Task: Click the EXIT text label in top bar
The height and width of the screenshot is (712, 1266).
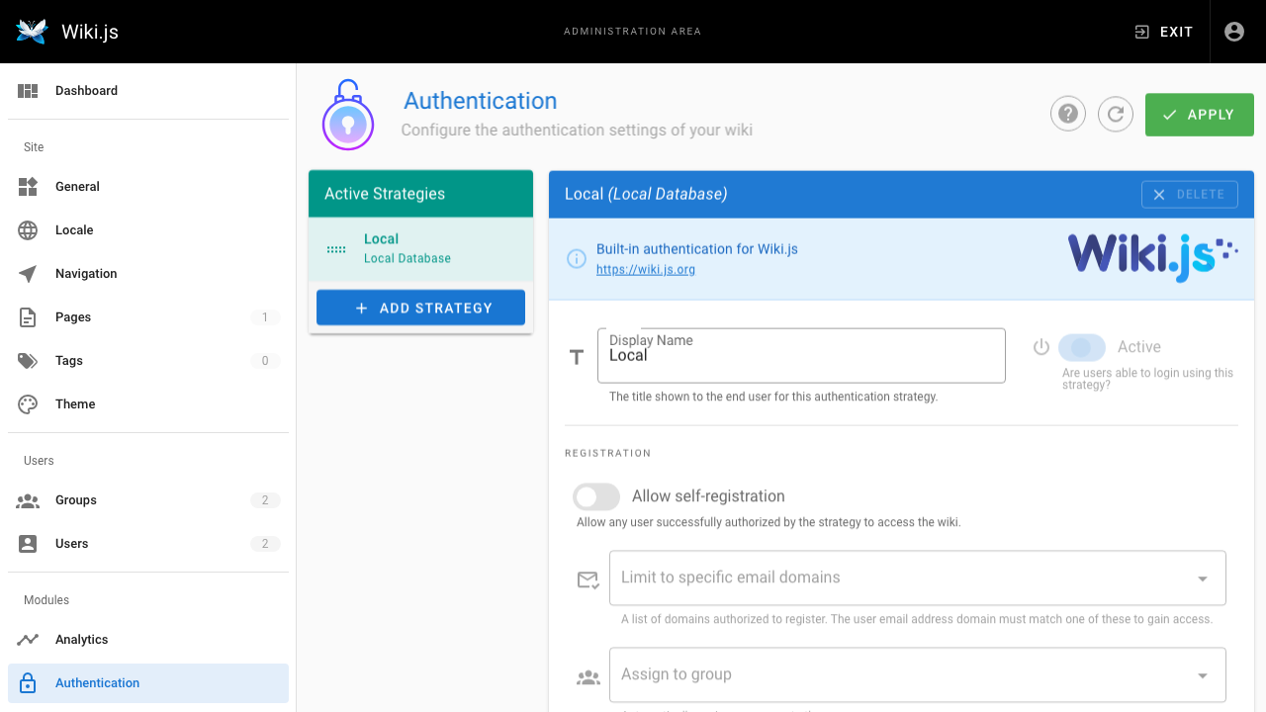Action: 1177,32
